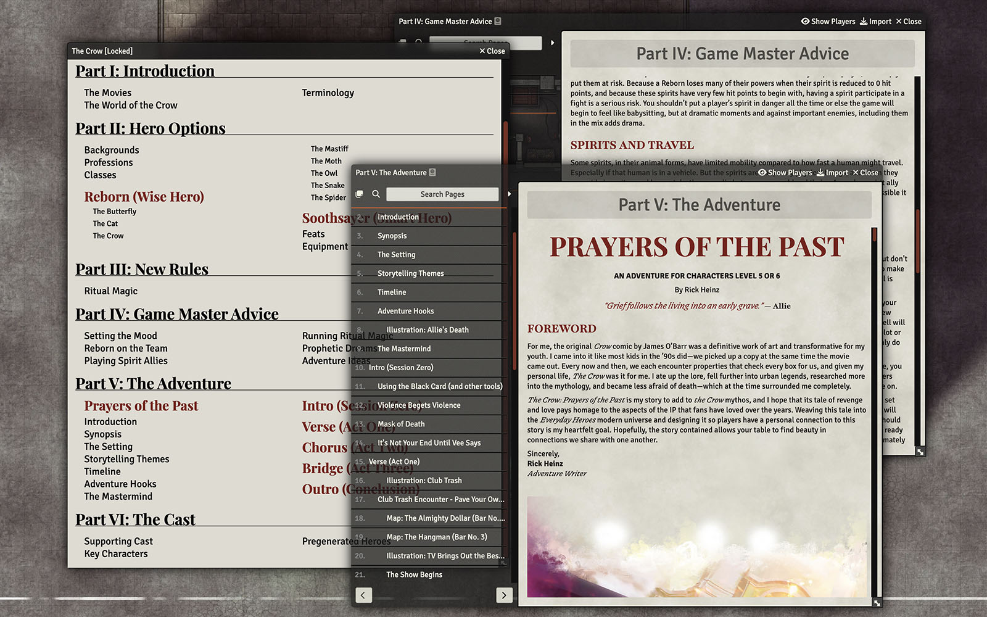Close the Part V: The Adventure window
Image resolution: width=987 pixels, height=617 pixels.
click(865, 173)
